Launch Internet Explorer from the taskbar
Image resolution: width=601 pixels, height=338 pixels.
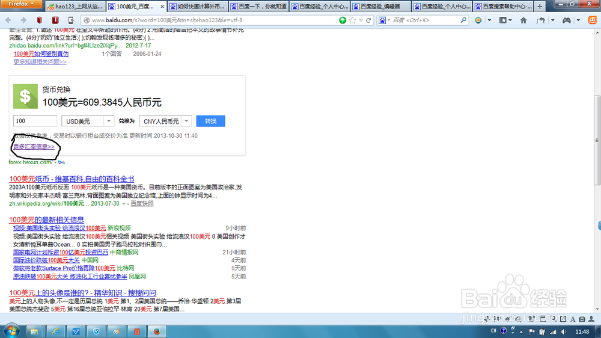55,331
